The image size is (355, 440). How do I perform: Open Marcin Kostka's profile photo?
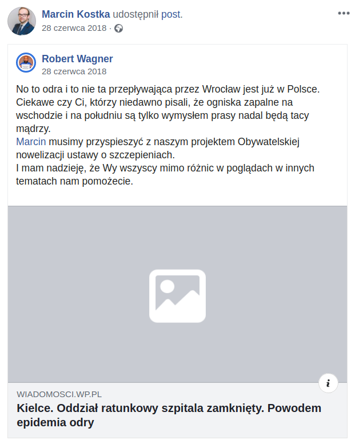pos(22,21)
